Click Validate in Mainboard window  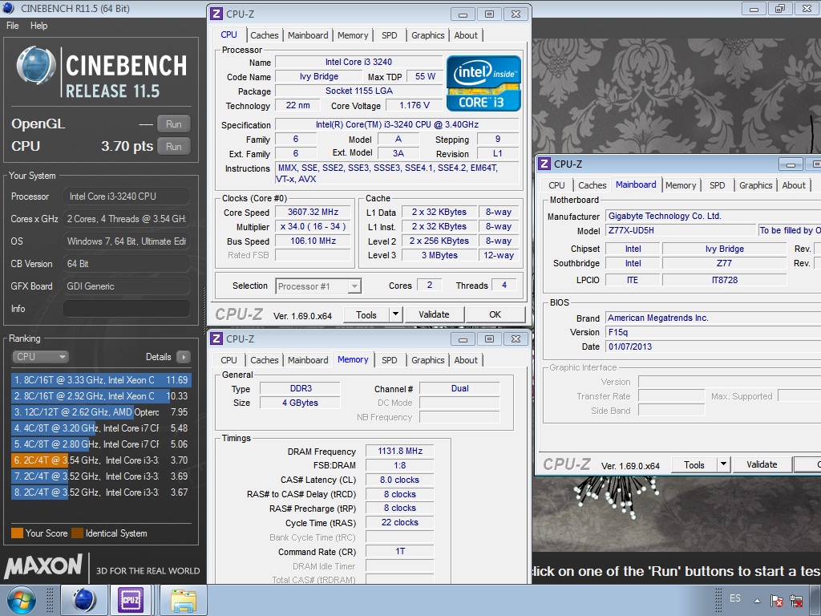762,464
